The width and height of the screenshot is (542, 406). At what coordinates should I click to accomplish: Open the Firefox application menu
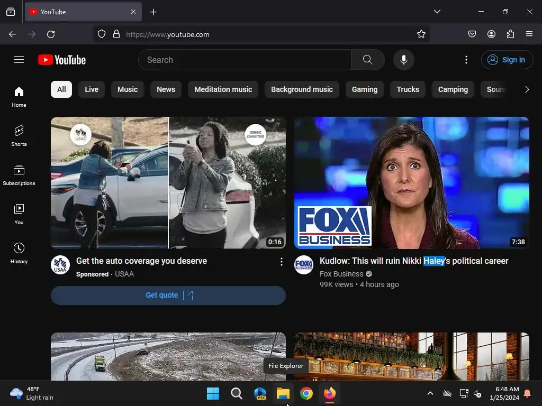coord(529,34)
